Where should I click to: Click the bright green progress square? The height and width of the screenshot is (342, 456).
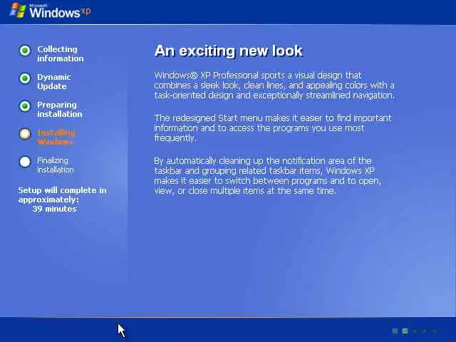click(x=405, y=331)
